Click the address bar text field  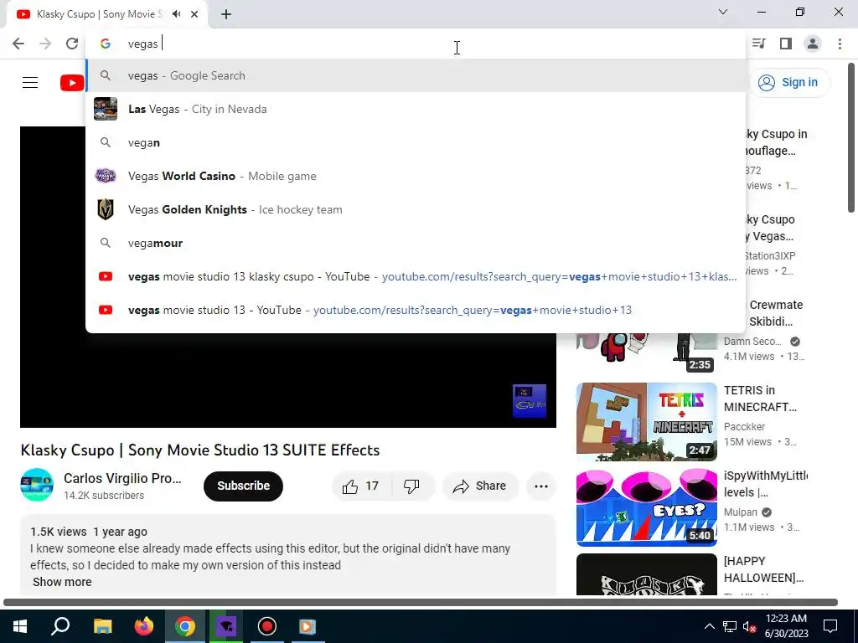[416, 44]
